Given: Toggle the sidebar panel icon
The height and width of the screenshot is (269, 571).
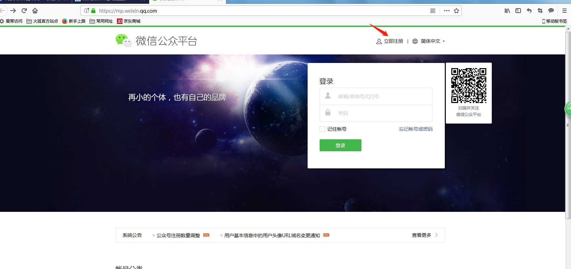Looking at the screenshot, I should [x=518, y=11].
